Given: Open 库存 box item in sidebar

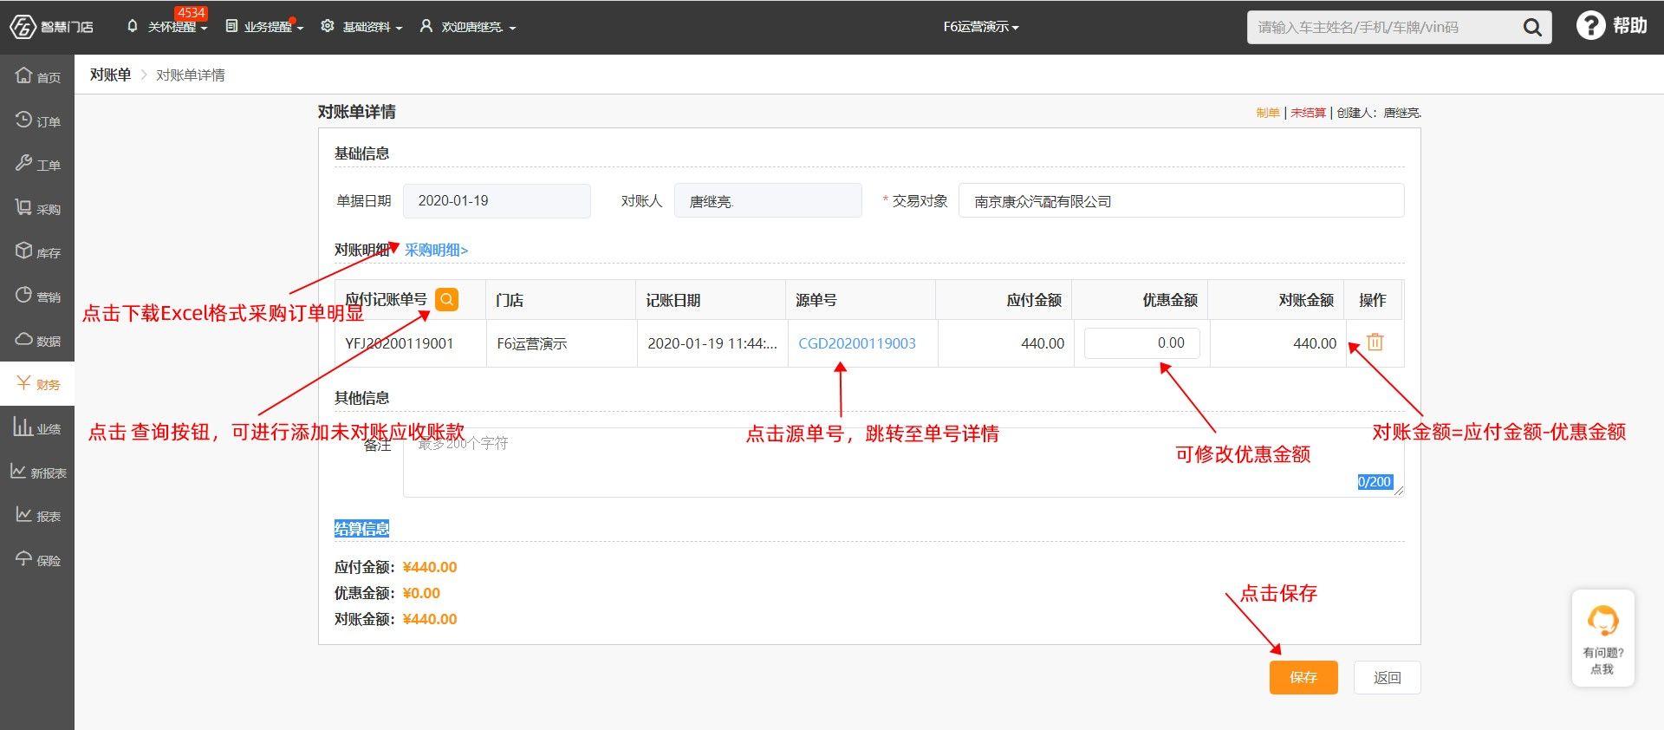Looking at the screenshot, I should [x=37, y=252].
